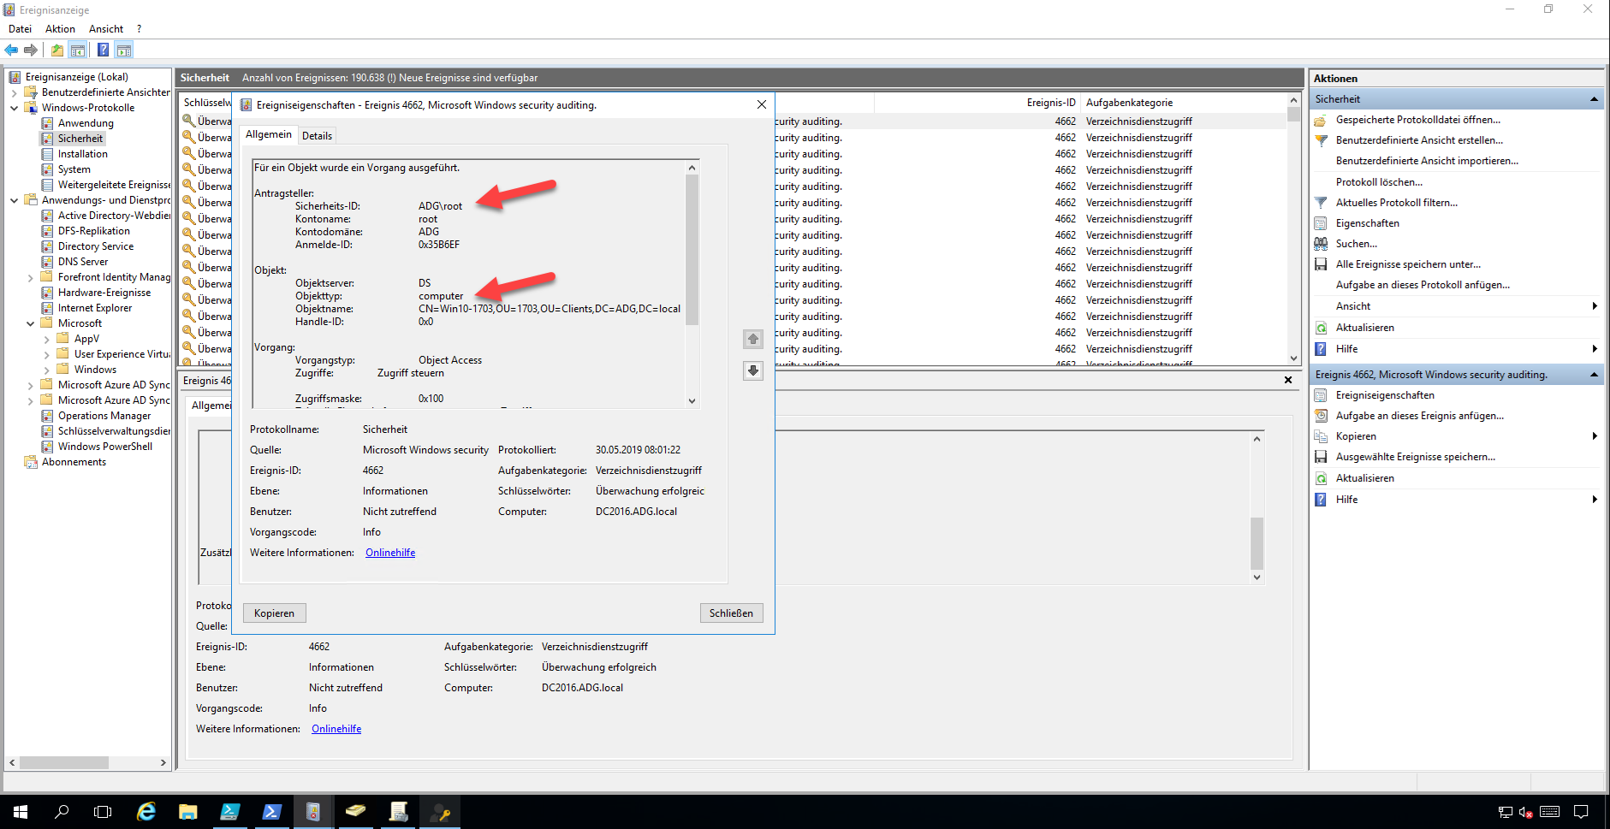Click the horizontal scrollbar thumb in the tree pane
This screenshot has height=829, width=1610.
pyautogui.click(x=64, y=762)
